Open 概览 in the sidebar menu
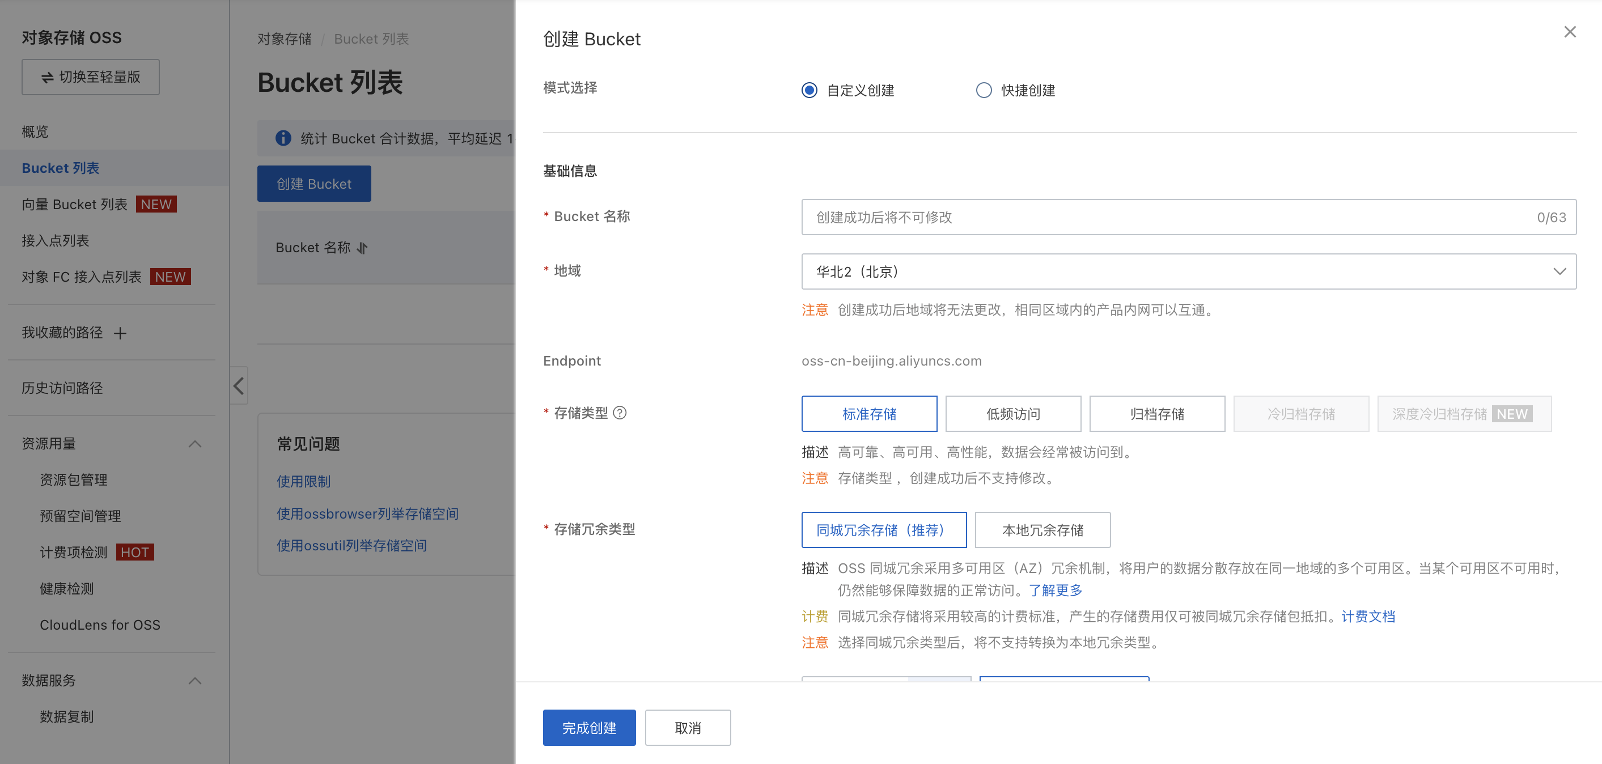 [x=35, y=132]
